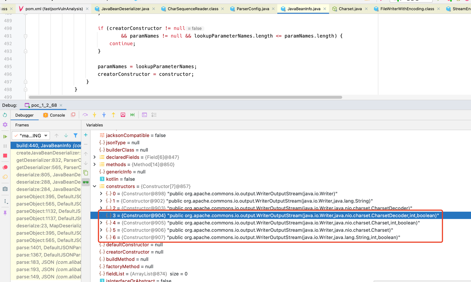Viewport: 471px width, 282px height.
Task: Mute breakpoints icon in sidebar
Action: coord(5,177)
